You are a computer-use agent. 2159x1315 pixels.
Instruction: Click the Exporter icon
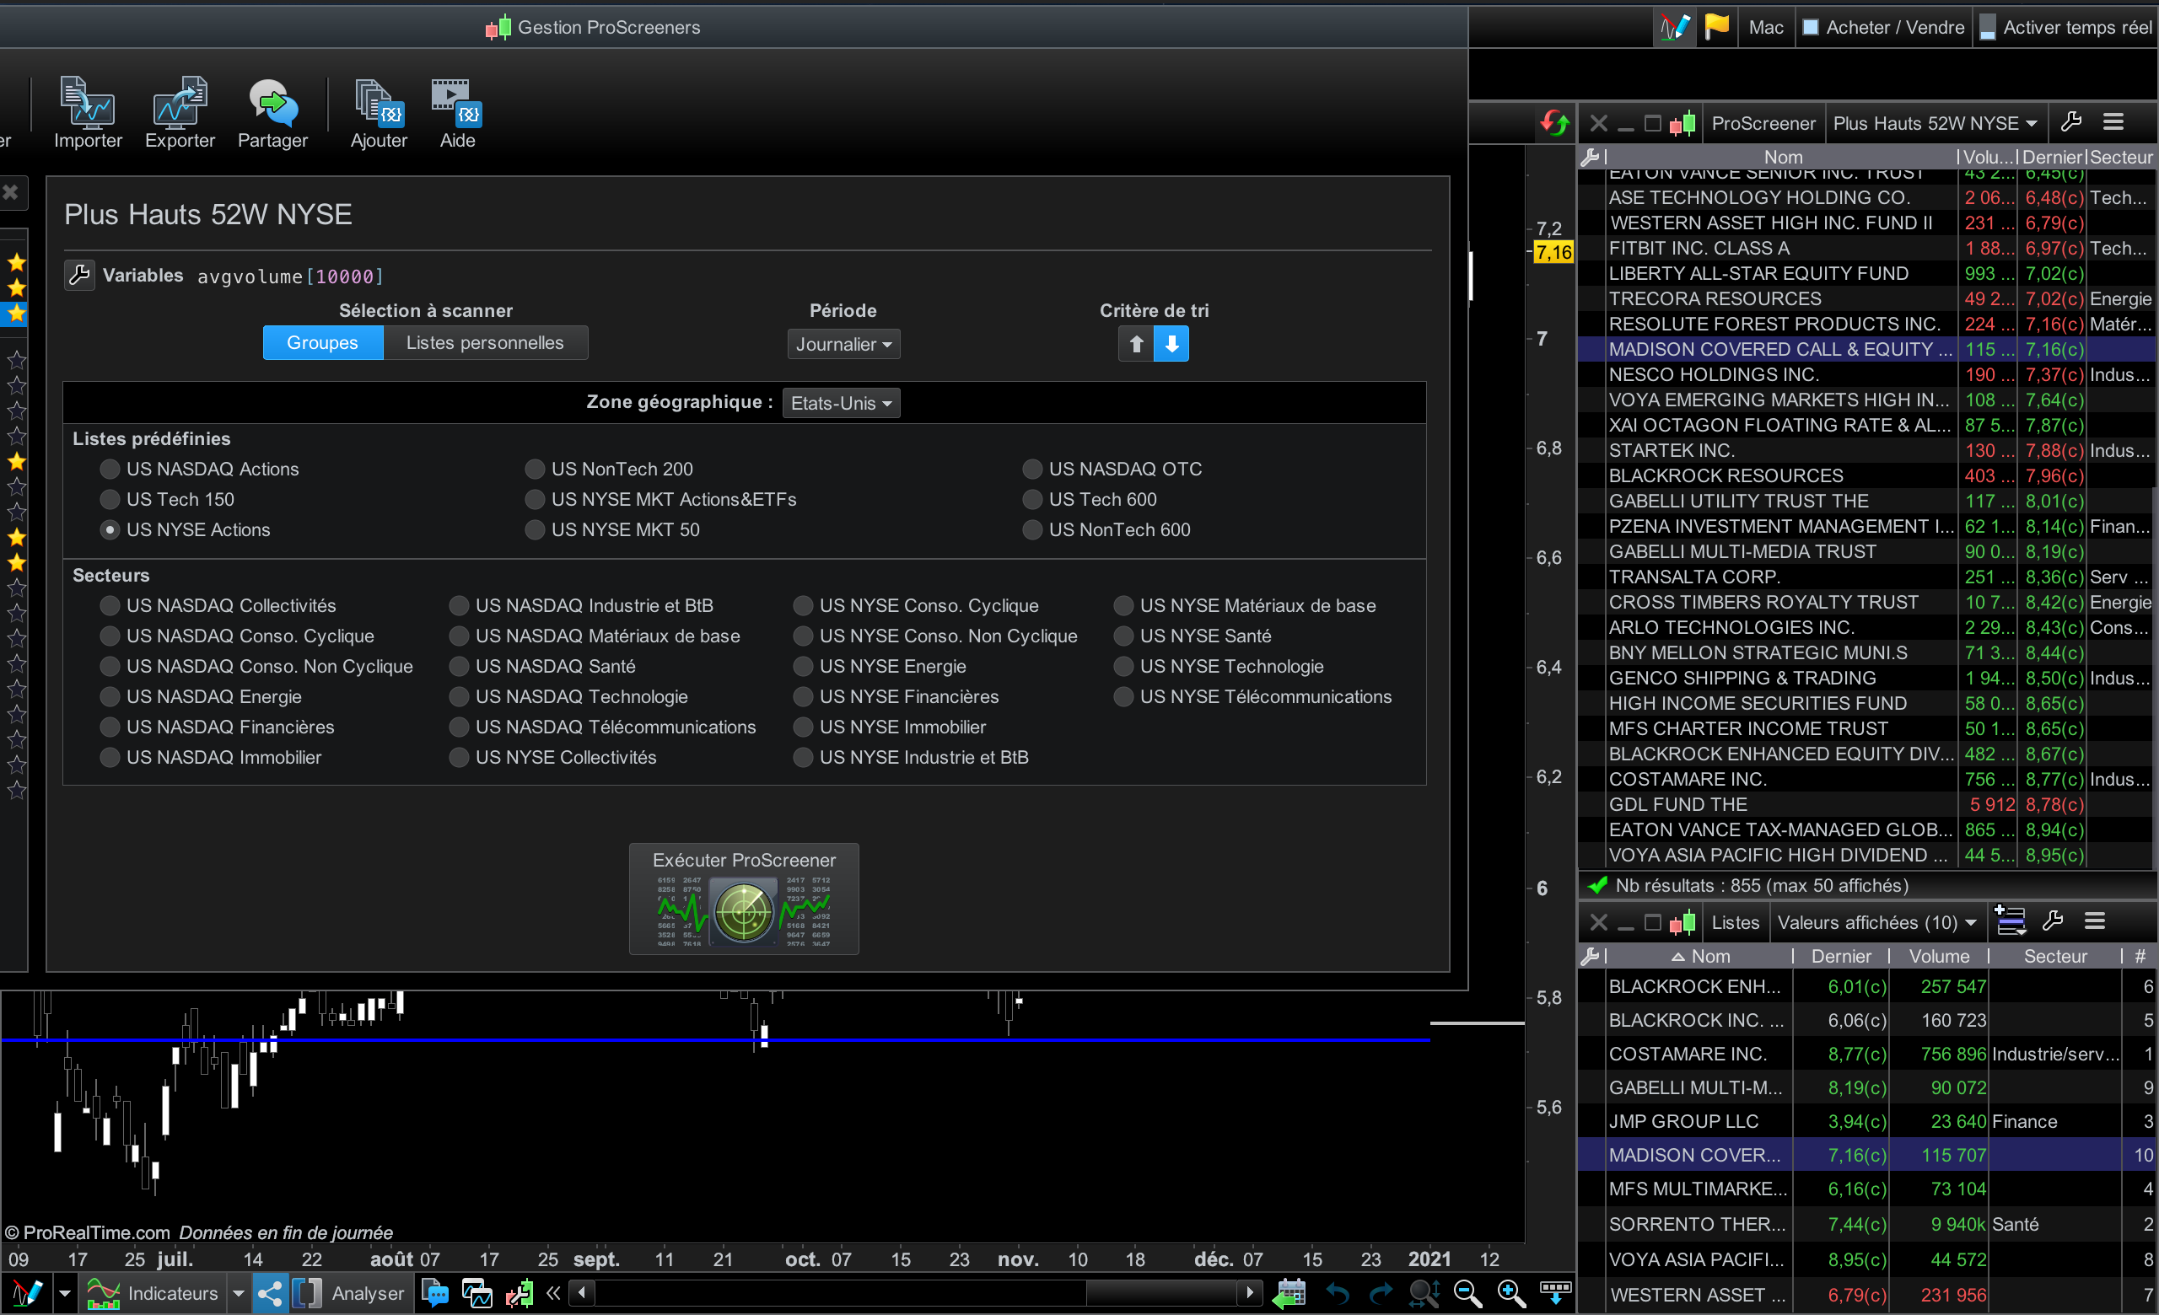click(180, 105)
